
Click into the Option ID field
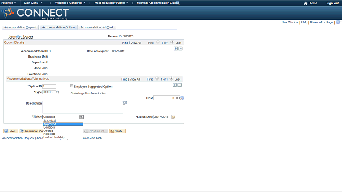49,86
